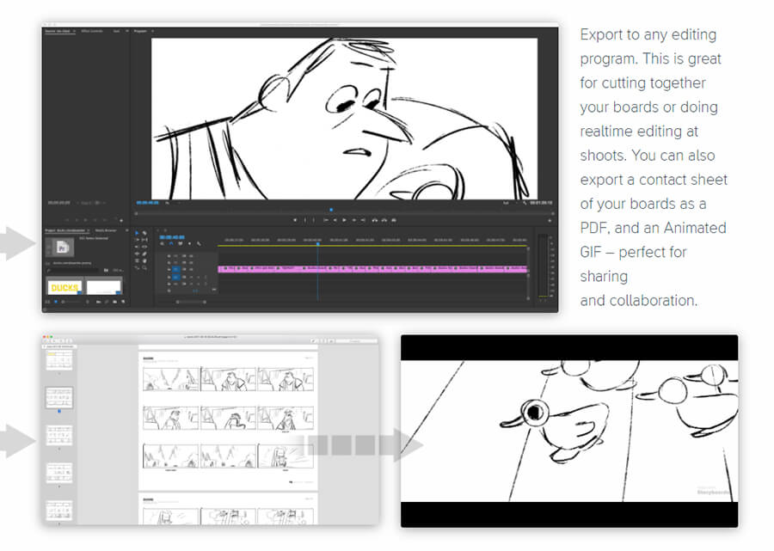Screen dimensions: 774x551
Task: Click the DUCKS thumbnail in project bin
Action: click(x=65, y=287)
